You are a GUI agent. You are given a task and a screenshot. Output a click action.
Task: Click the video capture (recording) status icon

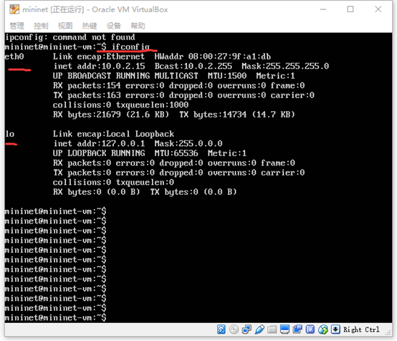[x=297, y=330]
